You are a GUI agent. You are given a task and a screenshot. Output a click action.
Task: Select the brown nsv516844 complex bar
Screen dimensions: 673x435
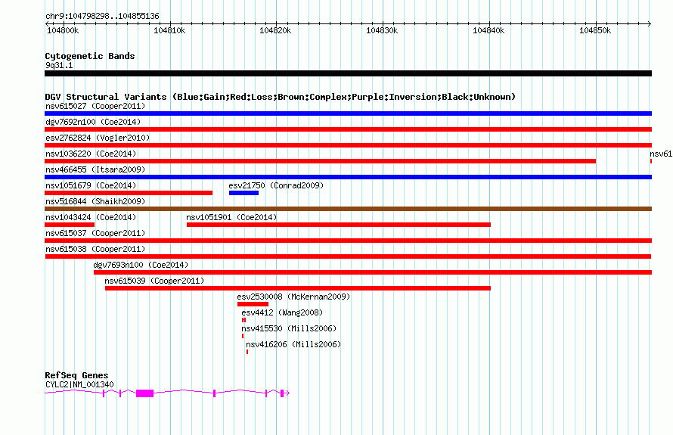[348, 209]
